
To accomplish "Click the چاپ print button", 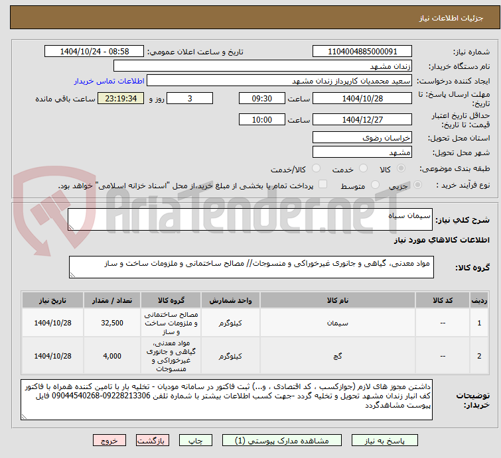I will (196, 441).
